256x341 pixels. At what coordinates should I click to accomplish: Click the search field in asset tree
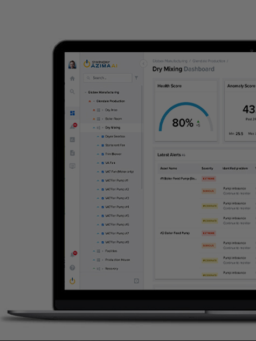[x=108, y=78]
